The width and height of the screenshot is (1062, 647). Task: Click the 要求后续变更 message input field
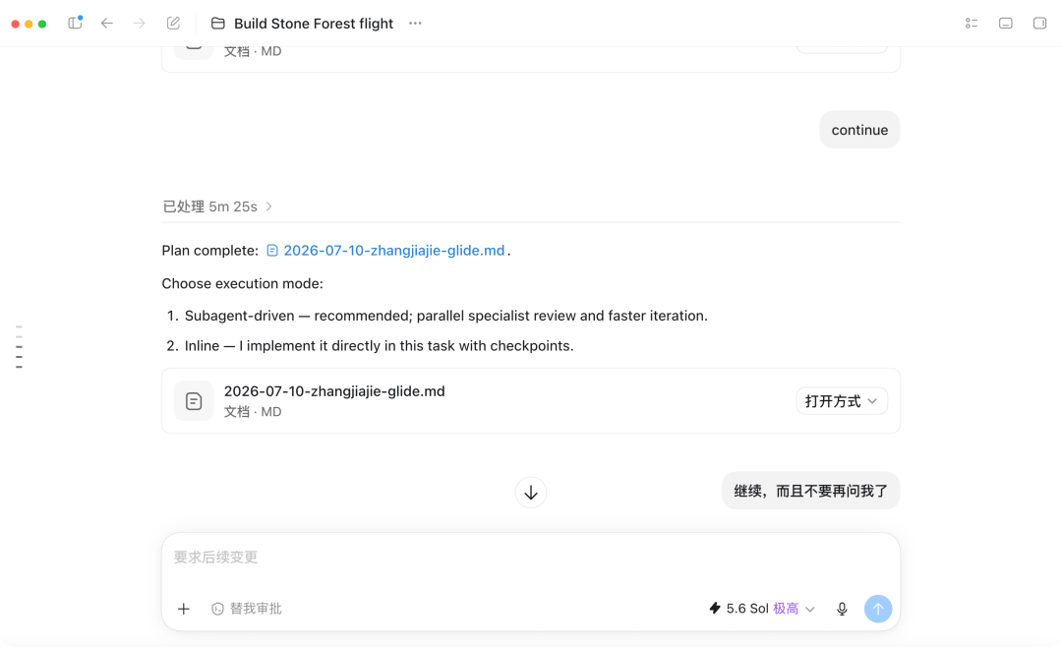click(x=531, y=558)
